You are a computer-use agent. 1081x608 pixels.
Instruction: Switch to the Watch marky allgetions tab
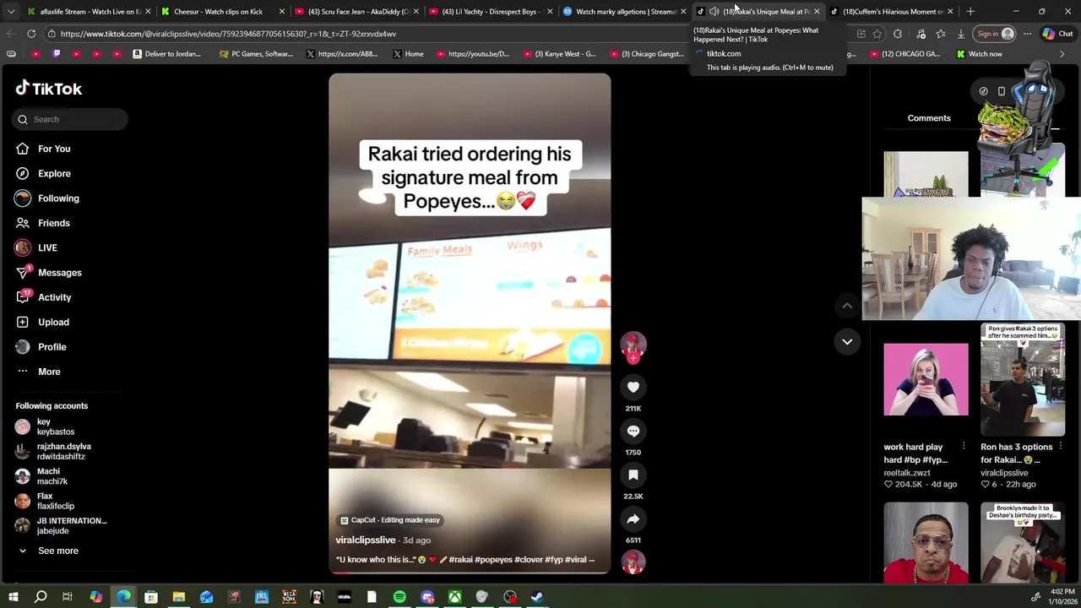[625, 12]
